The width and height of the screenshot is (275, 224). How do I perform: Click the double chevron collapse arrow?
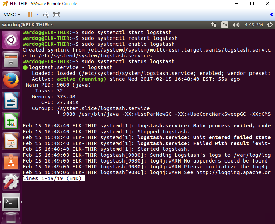tap(272, 15)
